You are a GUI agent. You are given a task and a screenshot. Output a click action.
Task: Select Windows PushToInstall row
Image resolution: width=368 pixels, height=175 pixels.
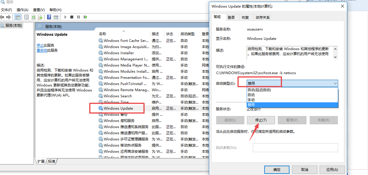pos(153,84)
